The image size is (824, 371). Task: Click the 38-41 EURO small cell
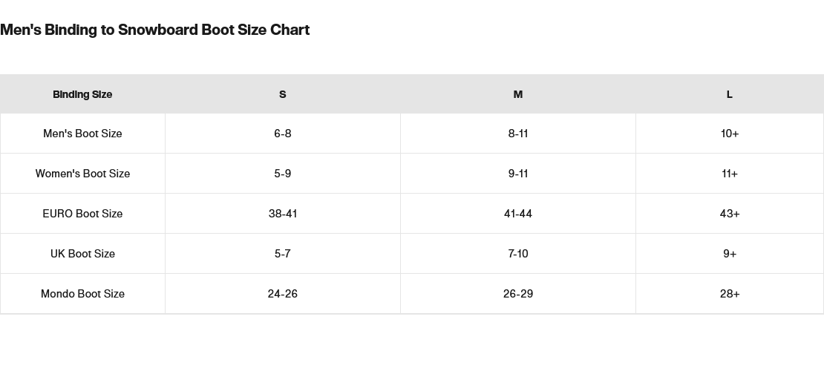[283, 214]
